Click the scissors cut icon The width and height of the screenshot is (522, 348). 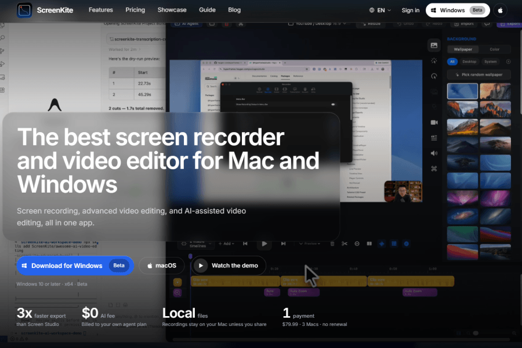(344, 244)
